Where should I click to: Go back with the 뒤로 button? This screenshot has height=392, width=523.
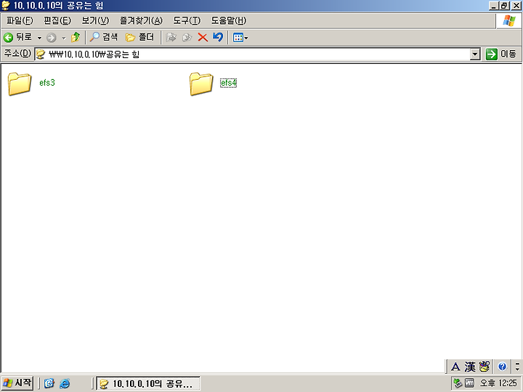17,37
